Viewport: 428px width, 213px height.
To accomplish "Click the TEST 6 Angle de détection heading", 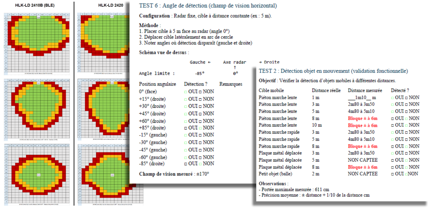I will coord(208,6).
